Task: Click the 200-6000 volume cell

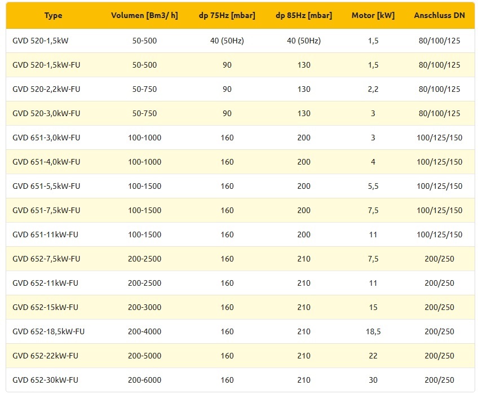Action: tap(144, 380)
